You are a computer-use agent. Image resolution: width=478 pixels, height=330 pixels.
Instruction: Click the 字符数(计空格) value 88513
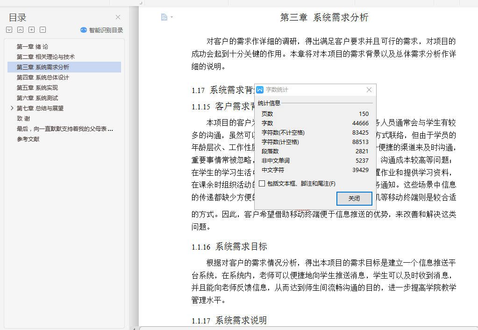click(x=360, y=142)
